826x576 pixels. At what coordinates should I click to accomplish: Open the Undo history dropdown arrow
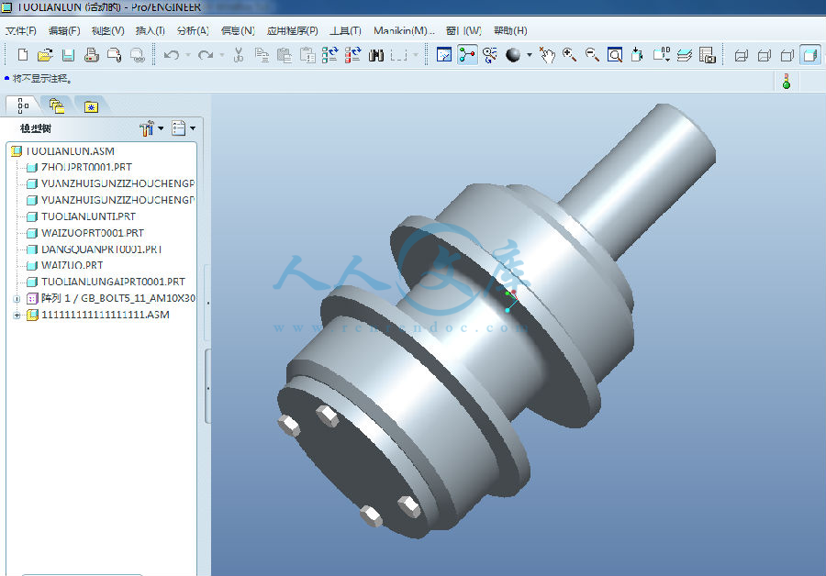point(187,55)
